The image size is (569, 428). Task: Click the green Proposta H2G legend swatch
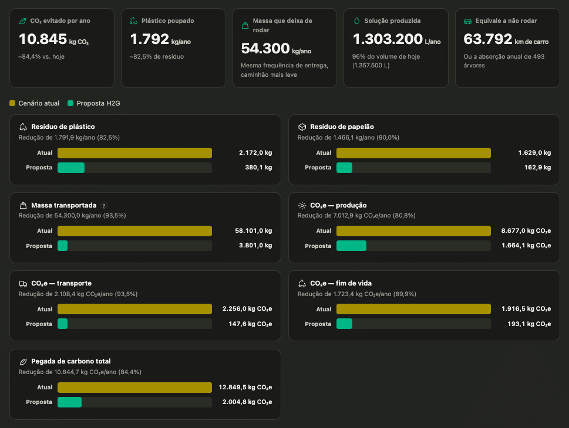(70, 103)
